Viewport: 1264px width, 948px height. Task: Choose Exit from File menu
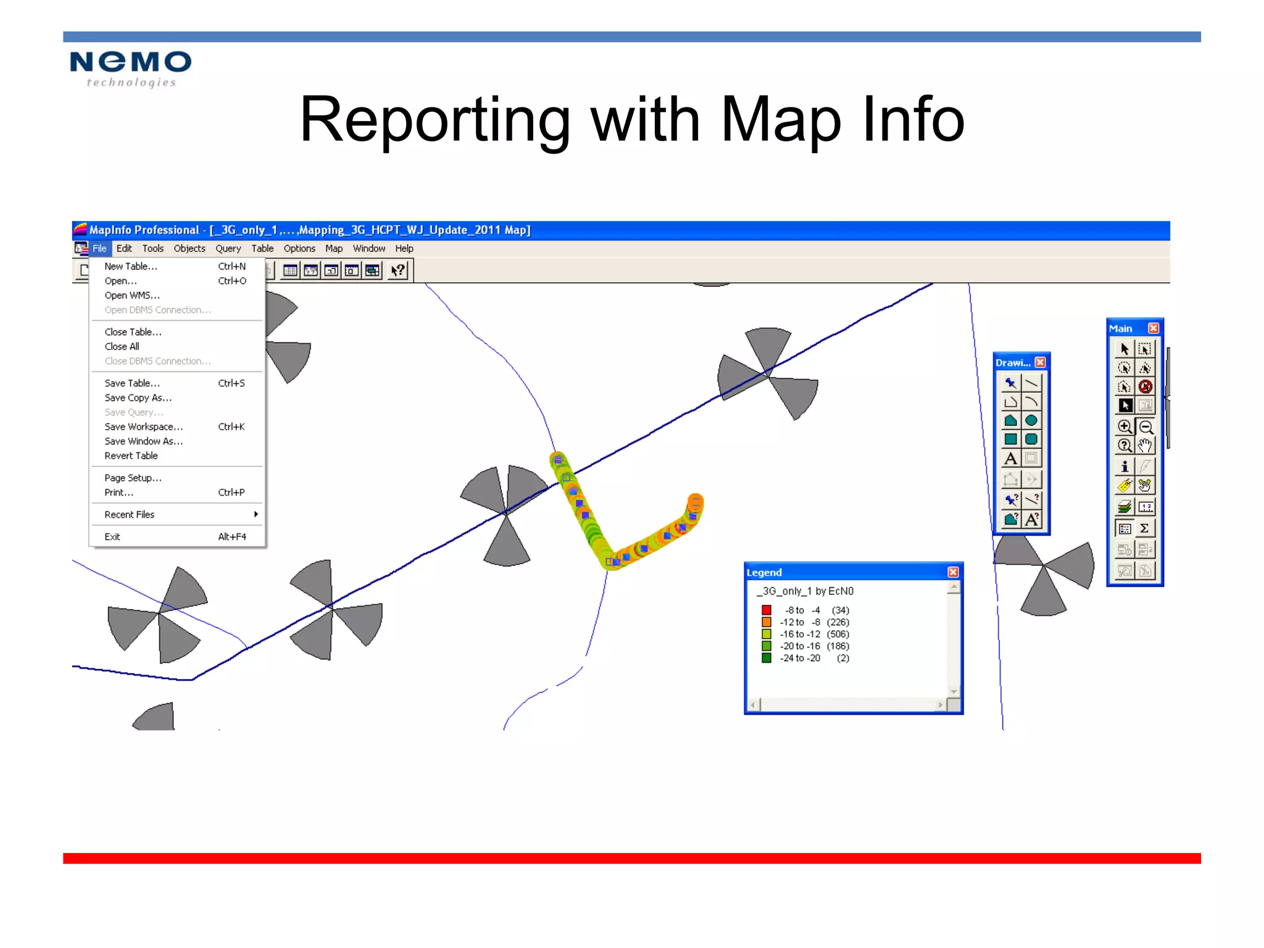point(177,537)
